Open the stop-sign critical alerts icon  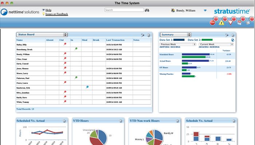(x=212, y=22)
